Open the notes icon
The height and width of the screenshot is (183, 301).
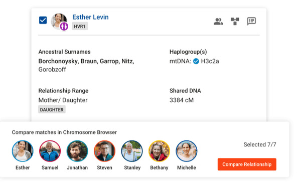(x=251, y=21)
